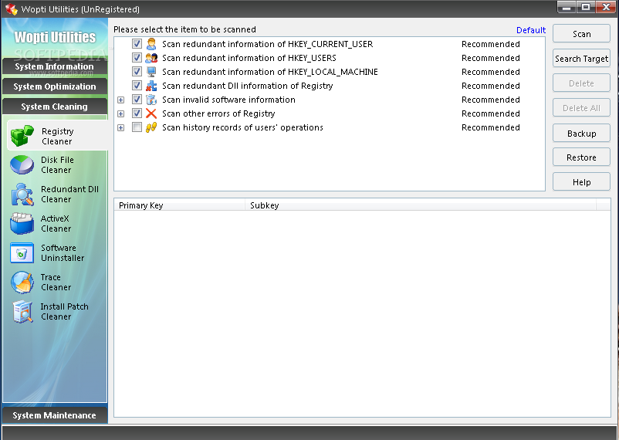The width and height of the screenshot is (619, 440).
Task: Select 'Scan invalid software information' text
Action: point(228,100)
